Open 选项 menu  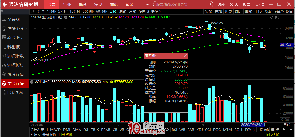click(x=260, y=5)
